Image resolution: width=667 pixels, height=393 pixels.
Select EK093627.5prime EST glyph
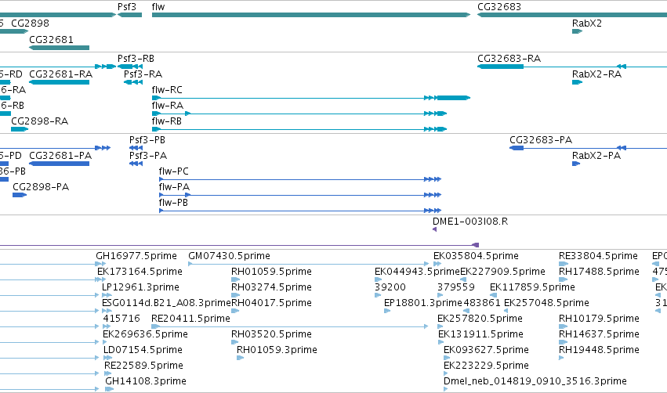[x=447, y=358]
